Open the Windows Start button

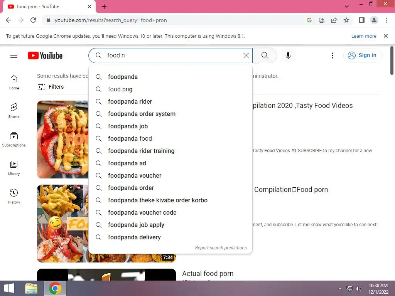(9, 288)
